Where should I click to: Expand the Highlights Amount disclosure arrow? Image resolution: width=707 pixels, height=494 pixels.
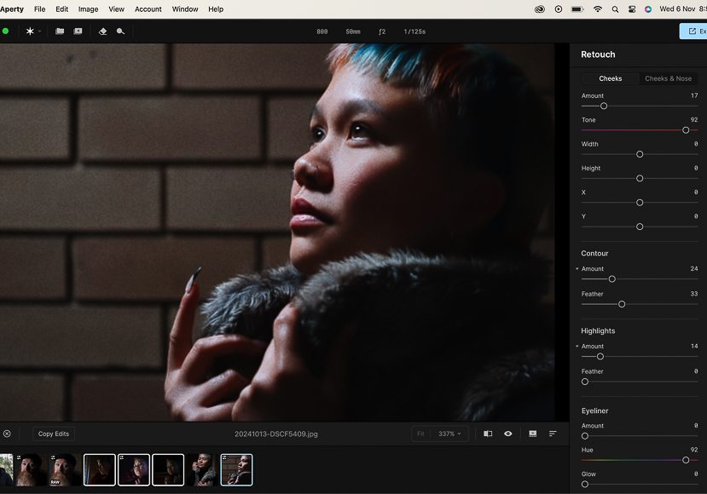click(x=577, y=347)
